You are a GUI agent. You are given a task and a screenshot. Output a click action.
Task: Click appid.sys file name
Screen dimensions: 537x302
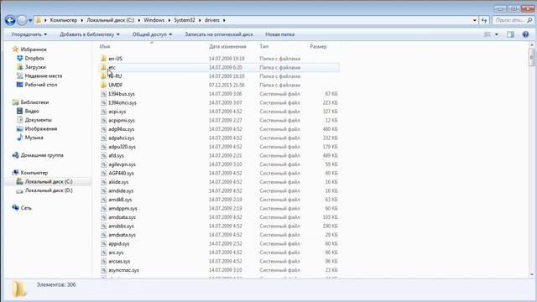click(x=119, y=244)
